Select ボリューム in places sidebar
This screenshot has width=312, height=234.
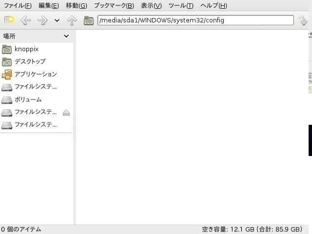coord(28,99)
